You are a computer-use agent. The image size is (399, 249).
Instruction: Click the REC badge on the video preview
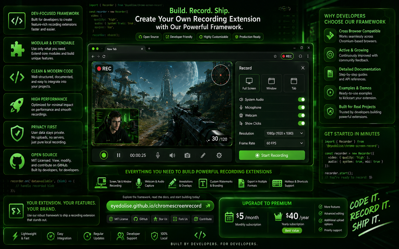tap(104, 69)
